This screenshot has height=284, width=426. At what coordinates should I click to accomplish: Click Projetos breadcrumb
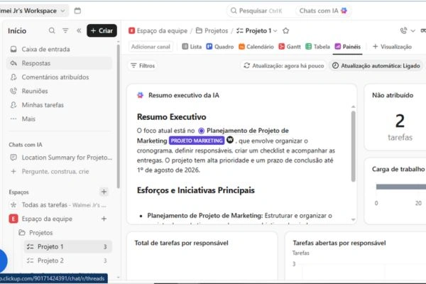pos(212,31)
